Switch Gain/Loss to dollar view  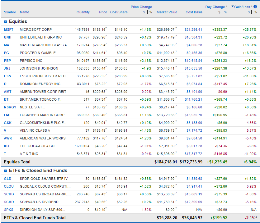coord(249,12)
